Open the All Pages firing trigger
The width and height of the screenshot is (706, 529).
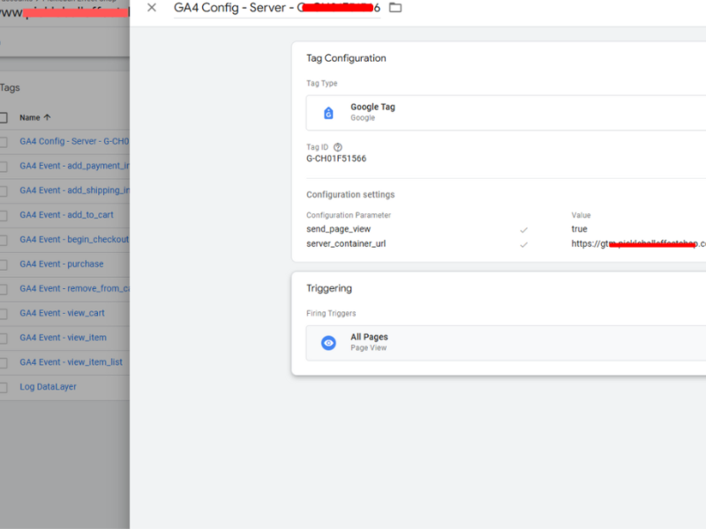coord(506,343)
